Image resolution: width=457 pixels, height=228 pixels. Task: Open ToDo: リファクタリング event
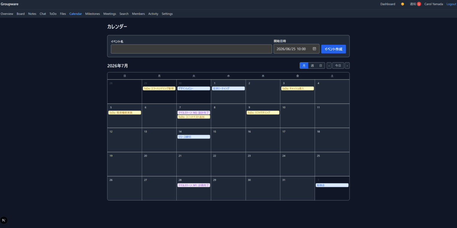(x=263, y=113)
